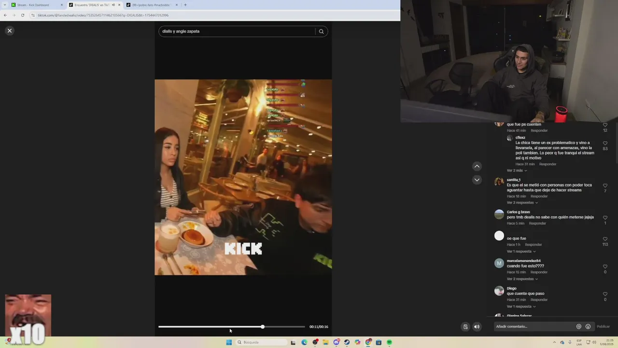
Task: Expand 'Ver 1 respuesta' under Diego's comment
Action: pyautogui.click(x=521, y=306)
